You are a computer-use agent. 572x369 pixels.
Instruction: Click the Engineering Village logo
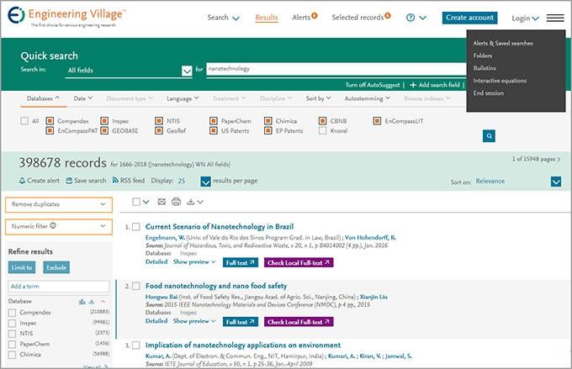[66, 17]
